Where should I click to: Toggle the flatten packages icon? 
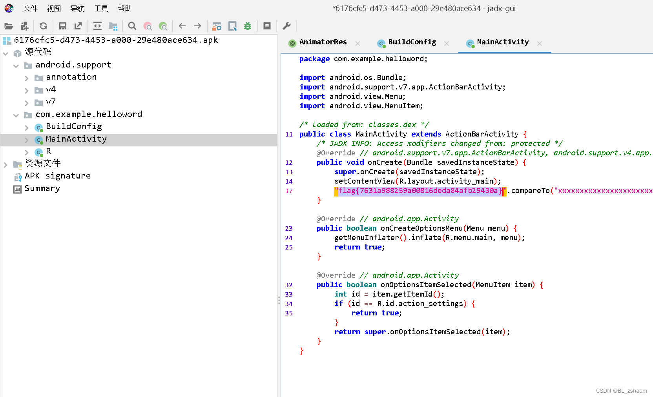coord(113,26)
